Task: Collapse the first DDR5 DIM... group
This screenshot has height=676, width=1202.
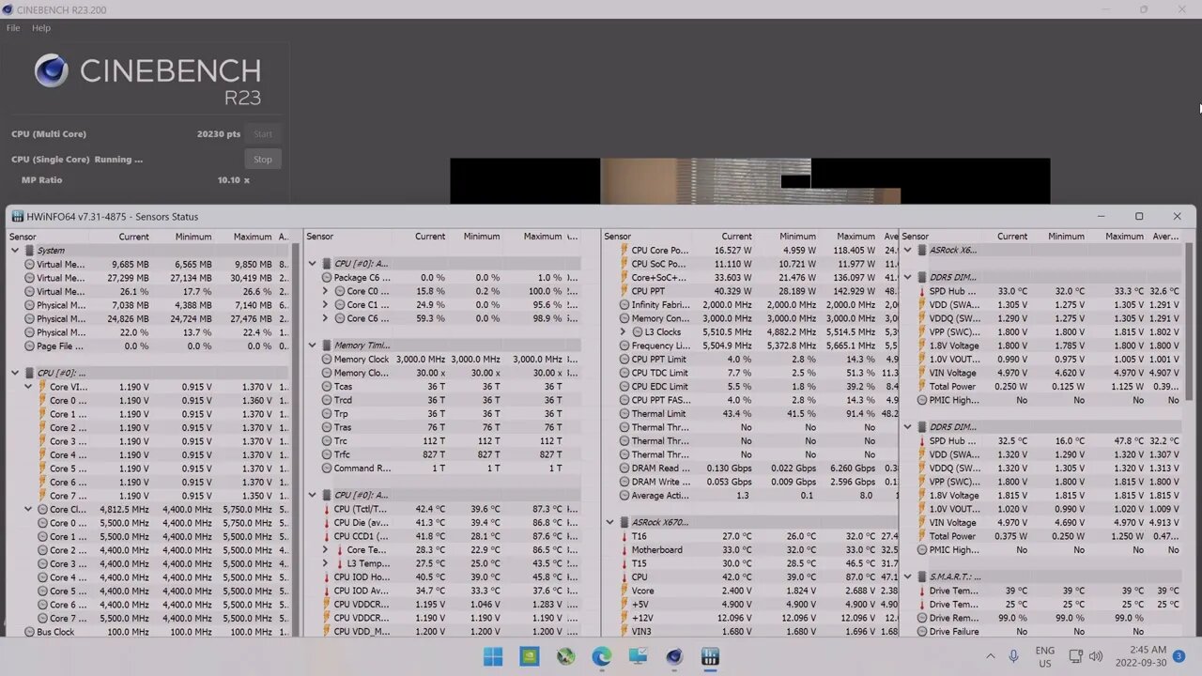Action: click(x=908, y=278)
